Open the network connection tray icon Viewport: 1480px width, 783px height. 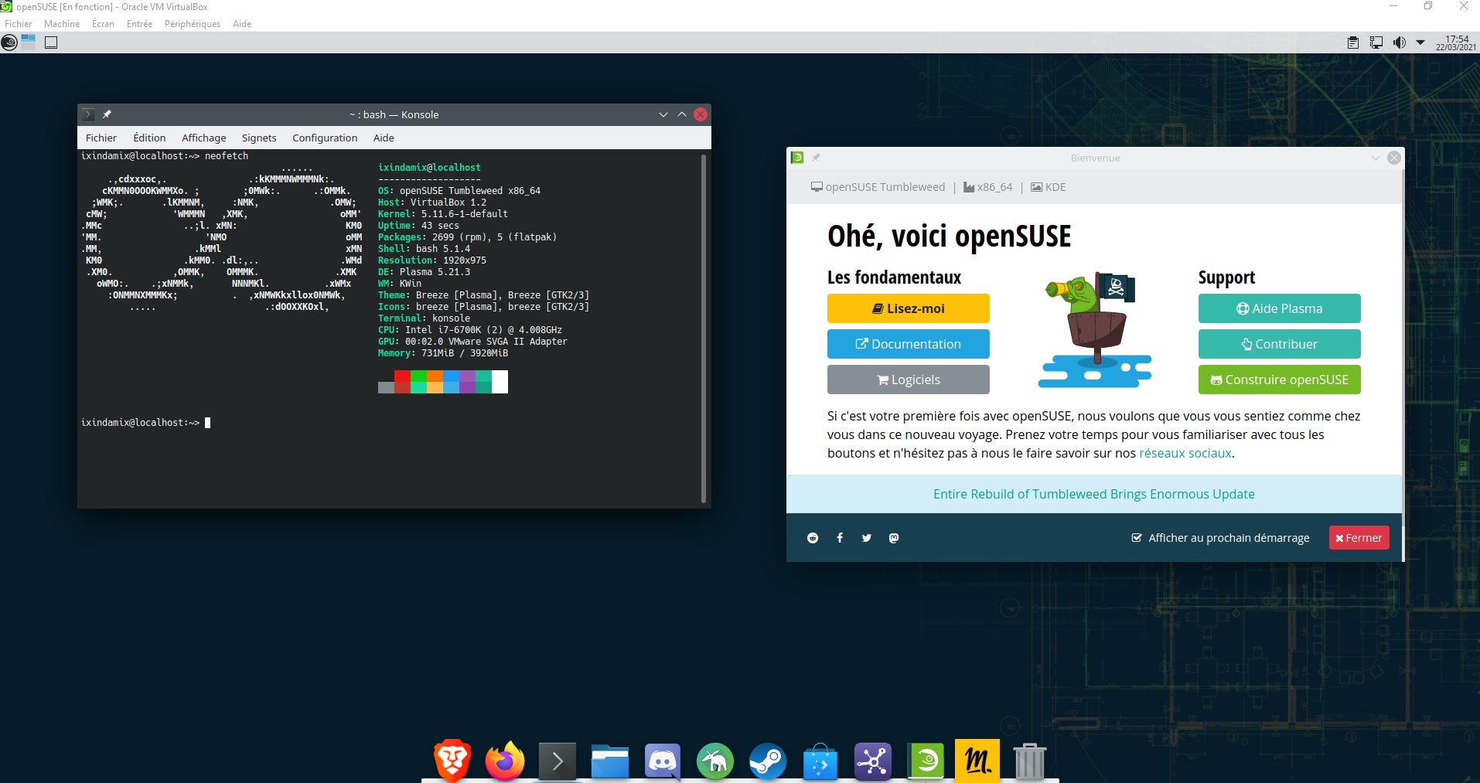[1376, 43]
